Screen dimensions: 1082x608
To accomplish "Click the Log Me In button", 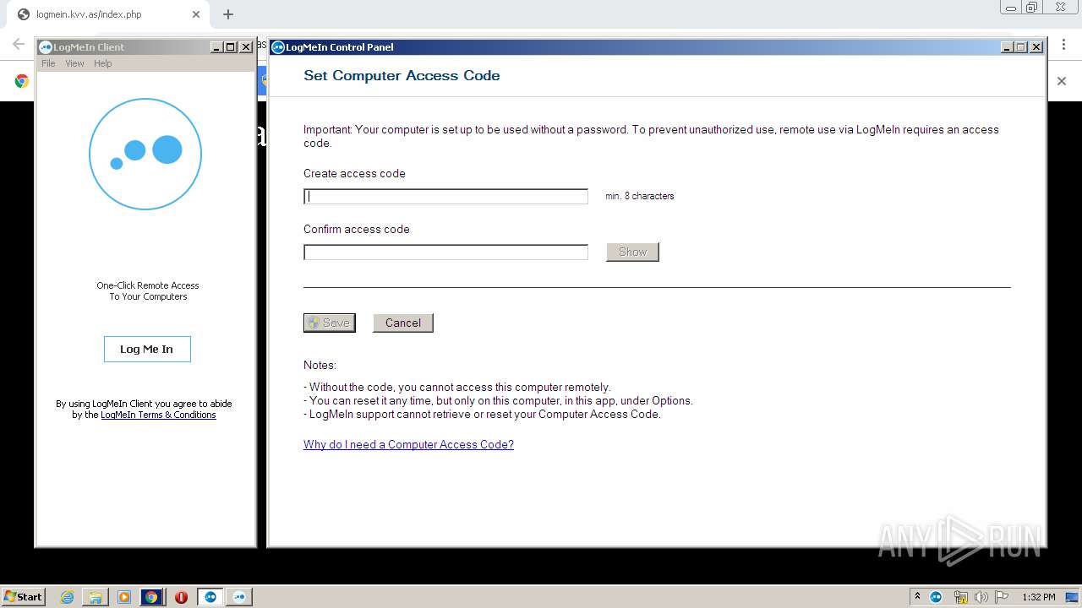I will point(147,349).
